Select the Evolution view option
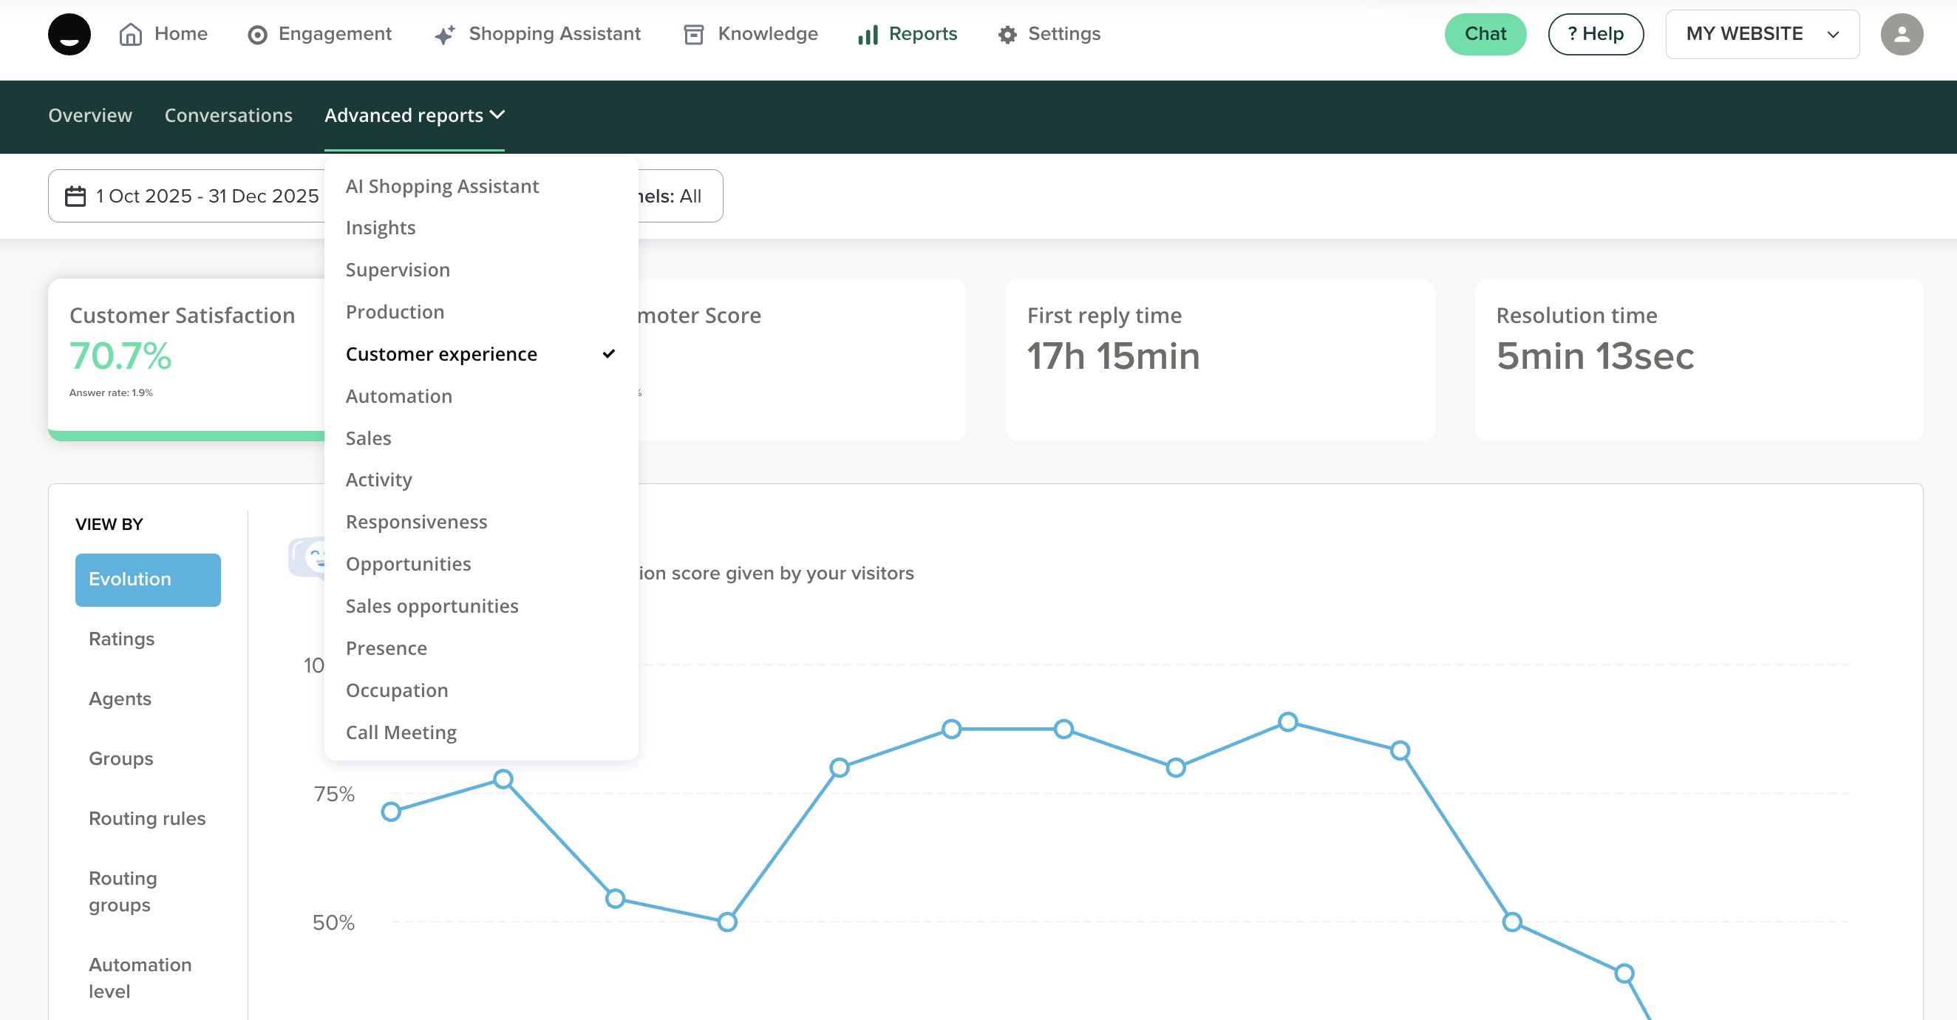The height and width of the screenshot is (1020, 1957). click(x=147, y=579)
